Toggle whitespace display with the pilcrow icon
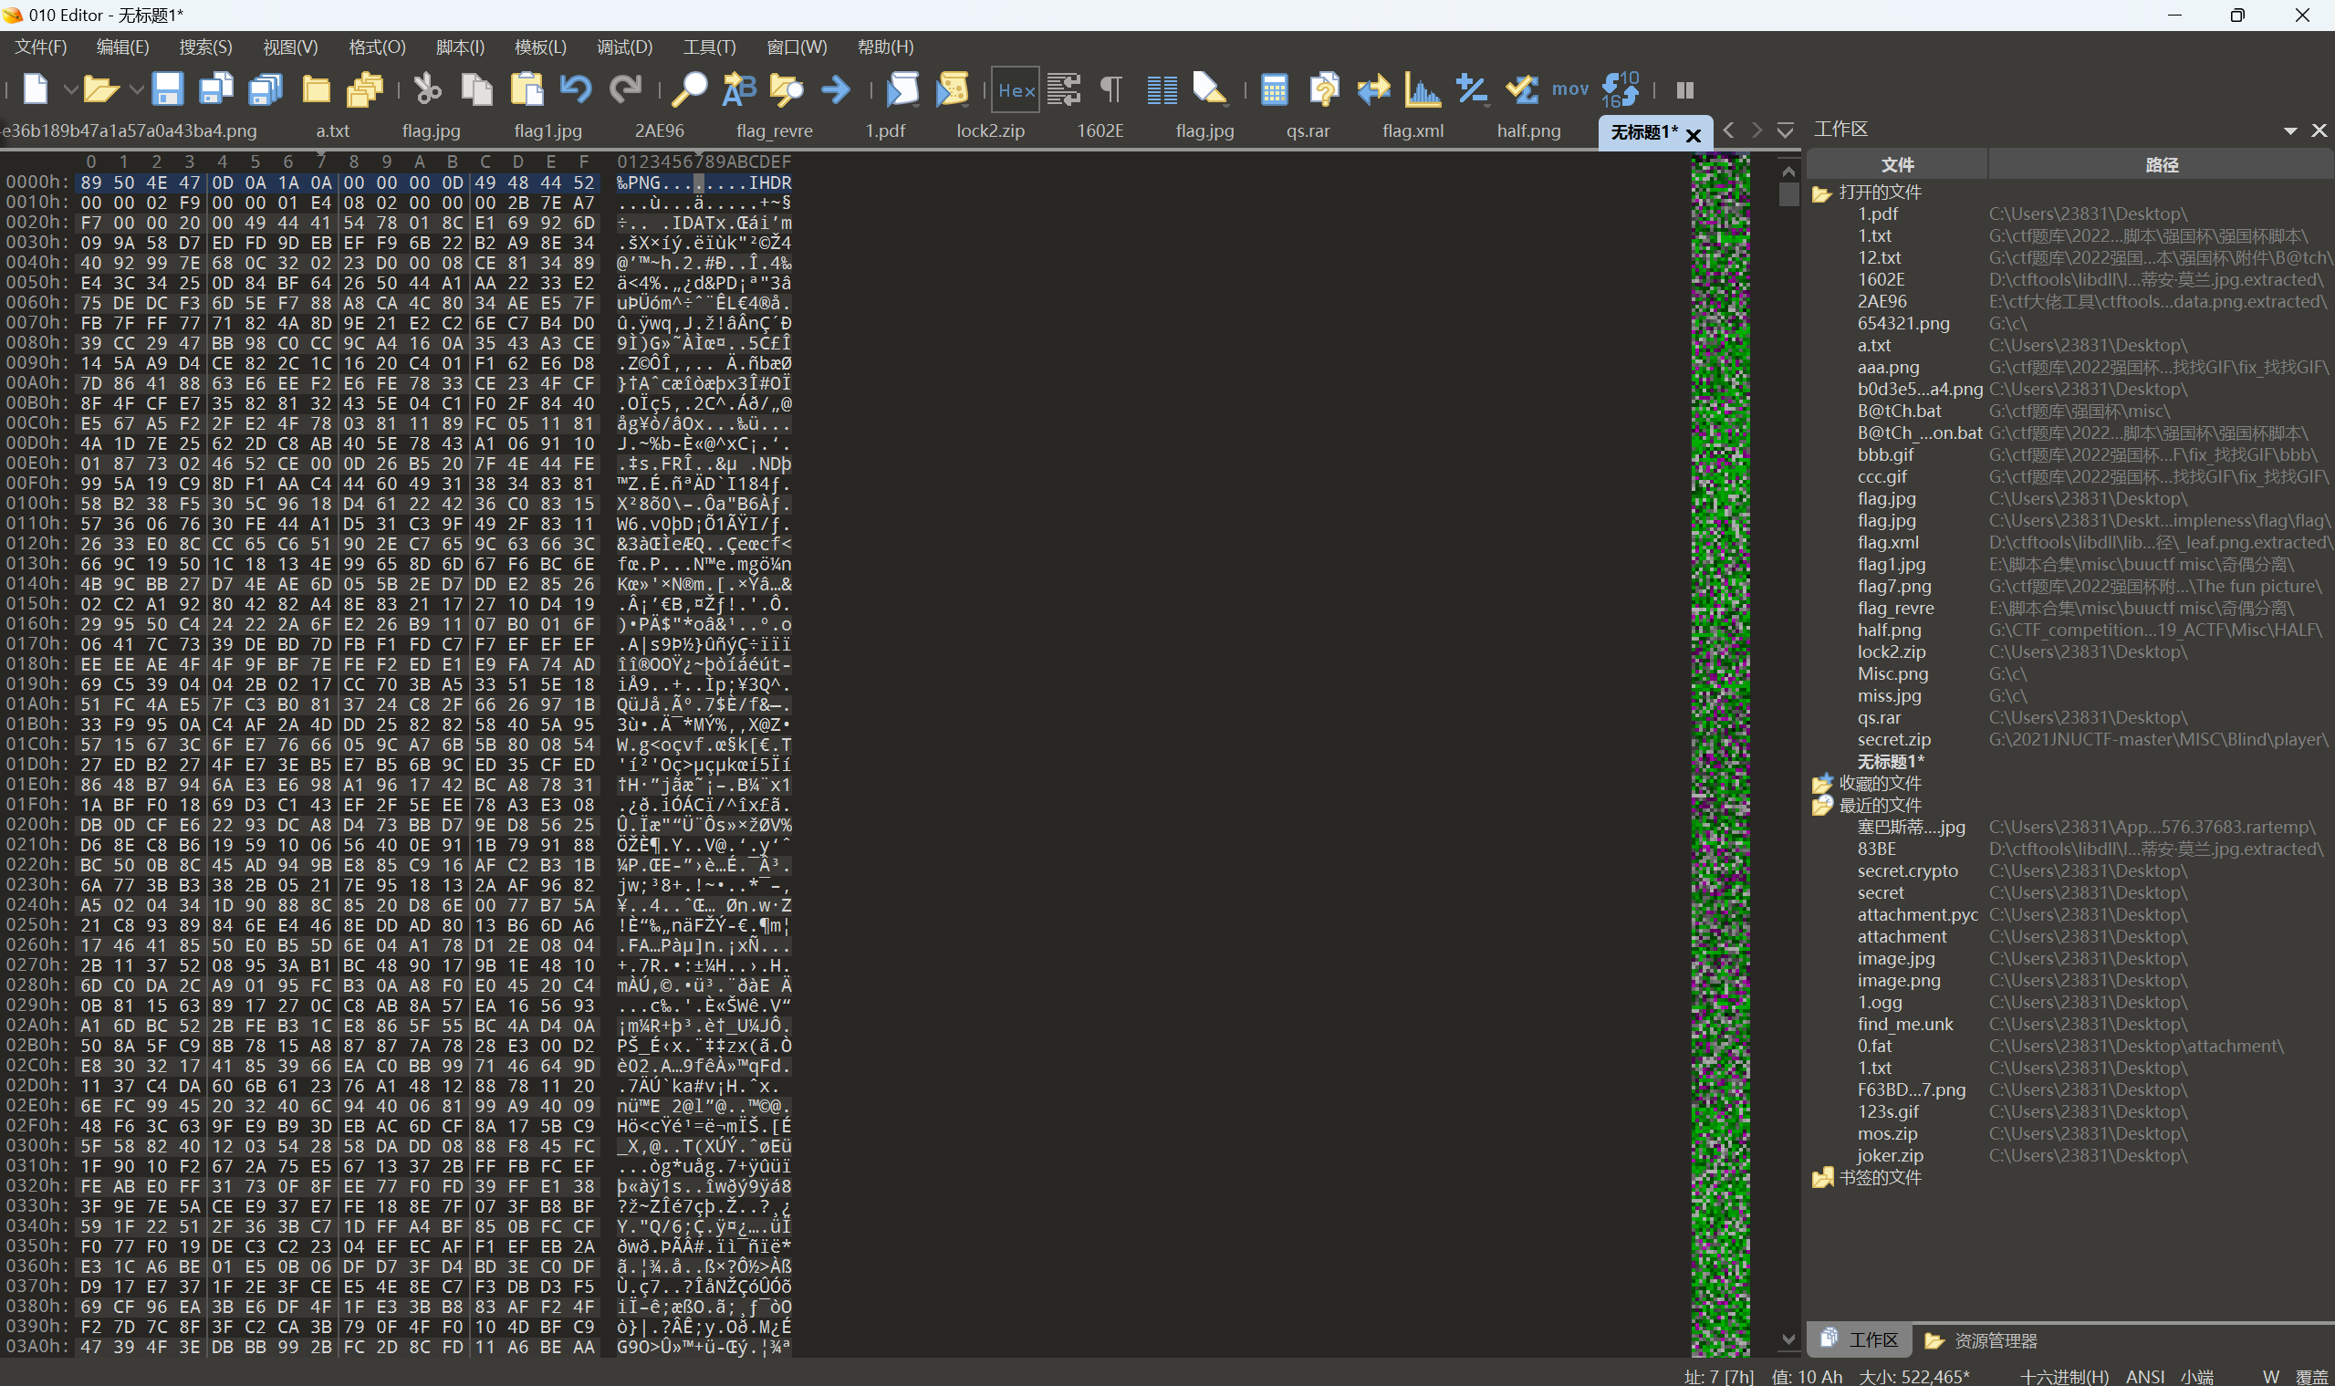The height and width of the screenshot is (1386, 2335). pyautogui.click(x=1111, y=89)
